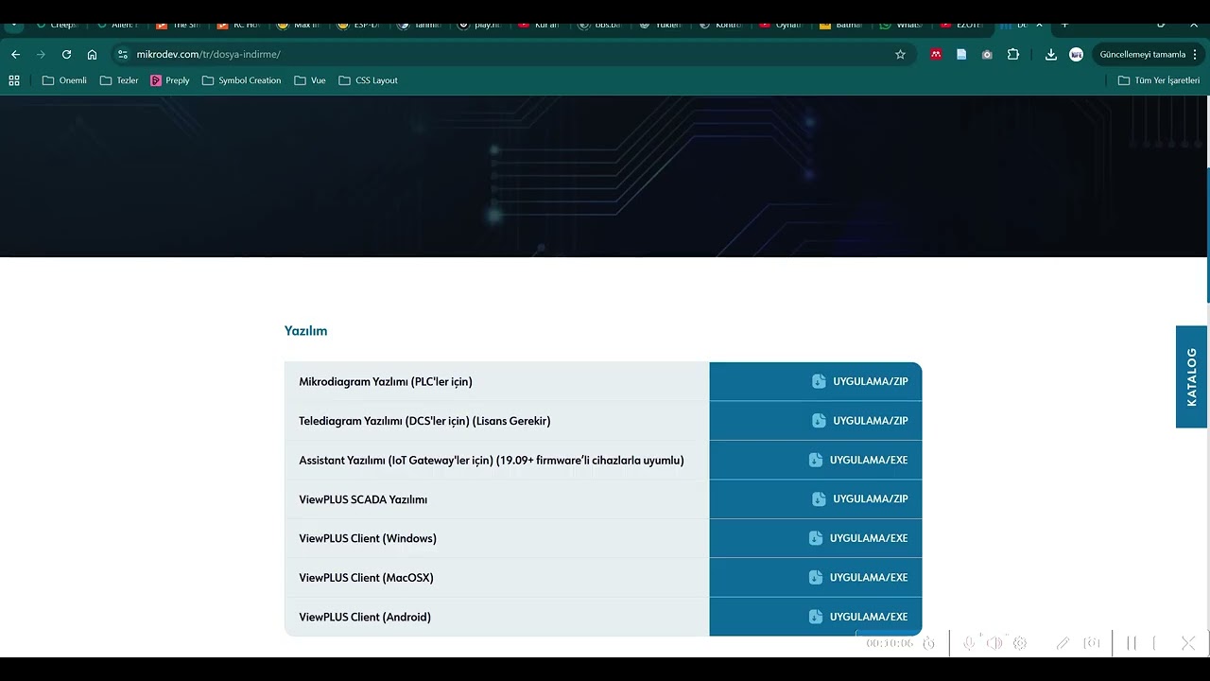Open the Tüm Yer İşaretleri folder

1159,80
